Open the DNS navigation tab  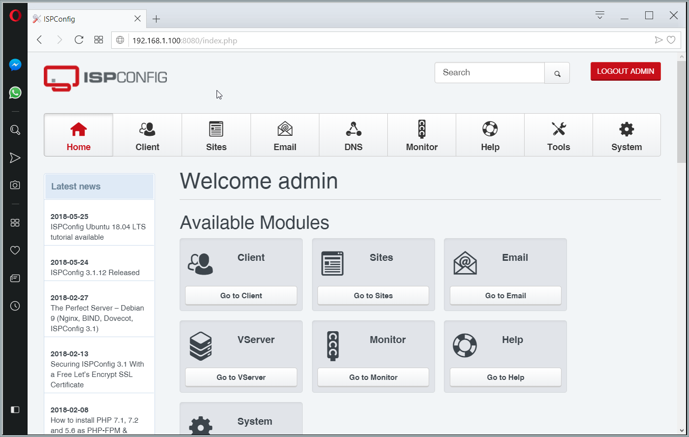(353, 135)
